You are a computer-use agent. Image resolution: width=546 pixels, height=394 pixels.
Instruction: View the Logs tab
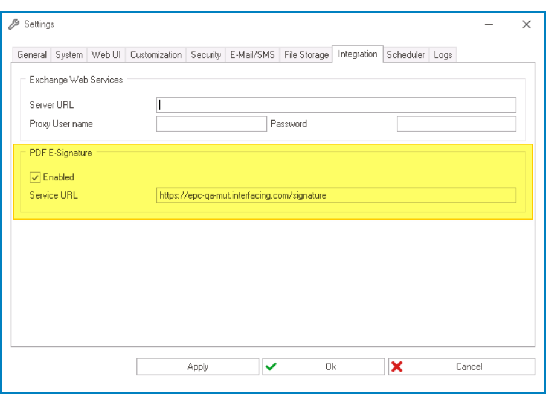[x=443, y=54]
